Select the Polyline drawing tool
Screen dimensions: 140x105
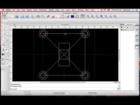pyautogui.click(x=3, y=40)
